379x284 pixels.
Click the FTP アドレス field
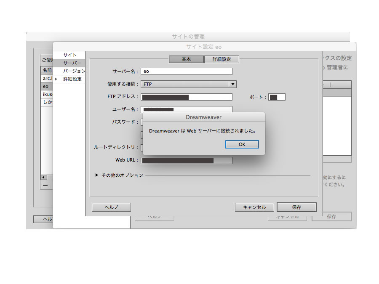pos(187,97)
